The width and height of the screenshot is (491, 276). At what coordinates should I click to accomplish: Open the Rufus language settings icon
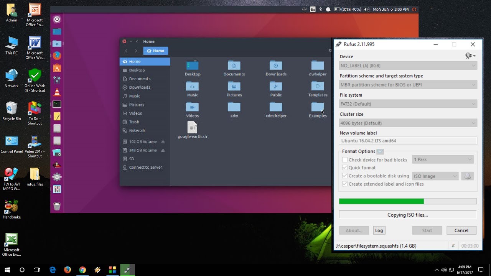(470, 56)
